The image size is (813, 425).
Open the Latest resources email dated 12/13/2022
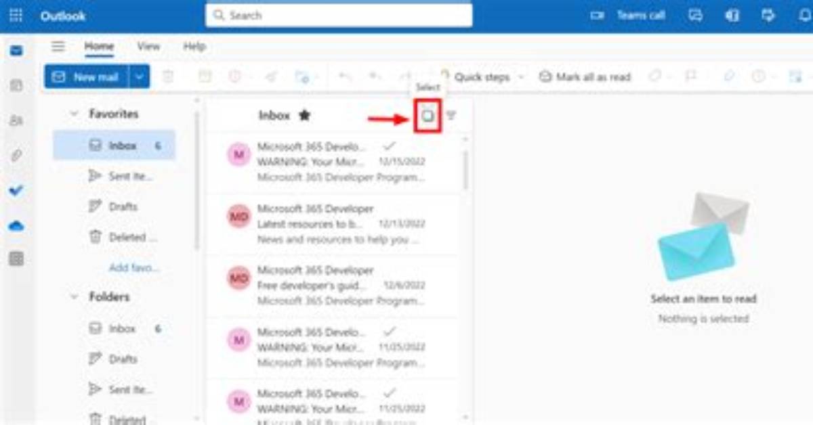point(332,224)
